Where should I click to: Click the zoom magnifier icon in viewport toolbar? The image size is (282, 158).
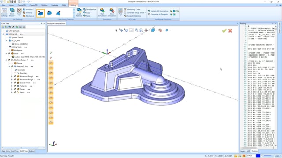[137, 30]
